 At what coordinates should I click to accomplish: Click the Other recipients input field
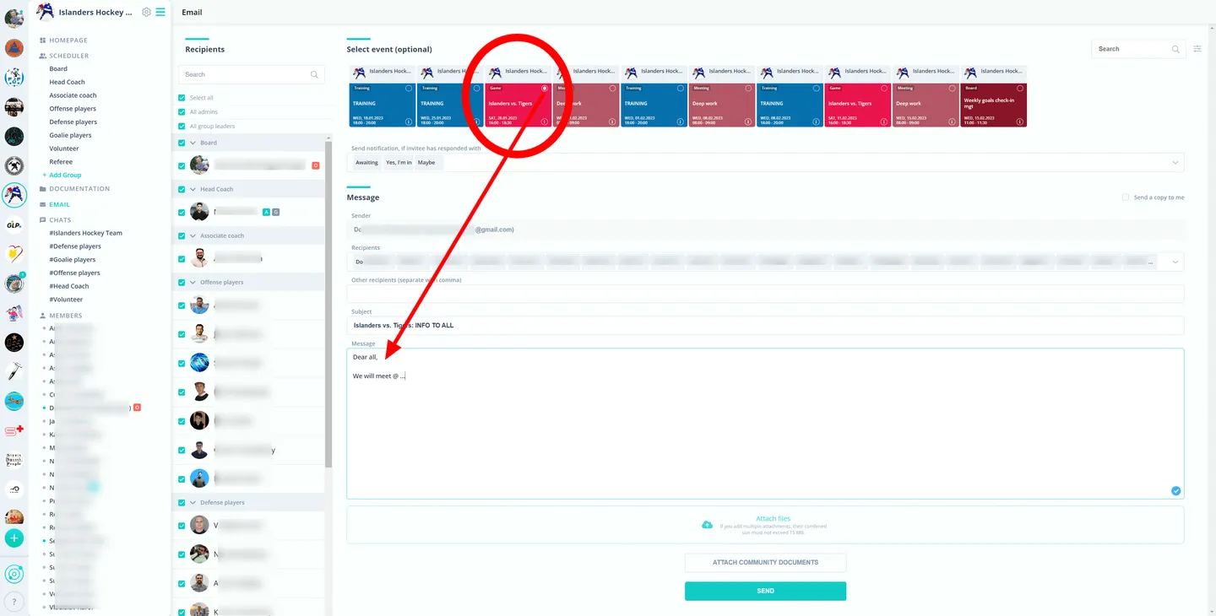click(765, 293)
